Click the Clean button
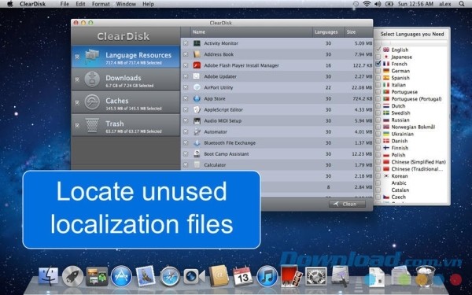 pos(347,204)
